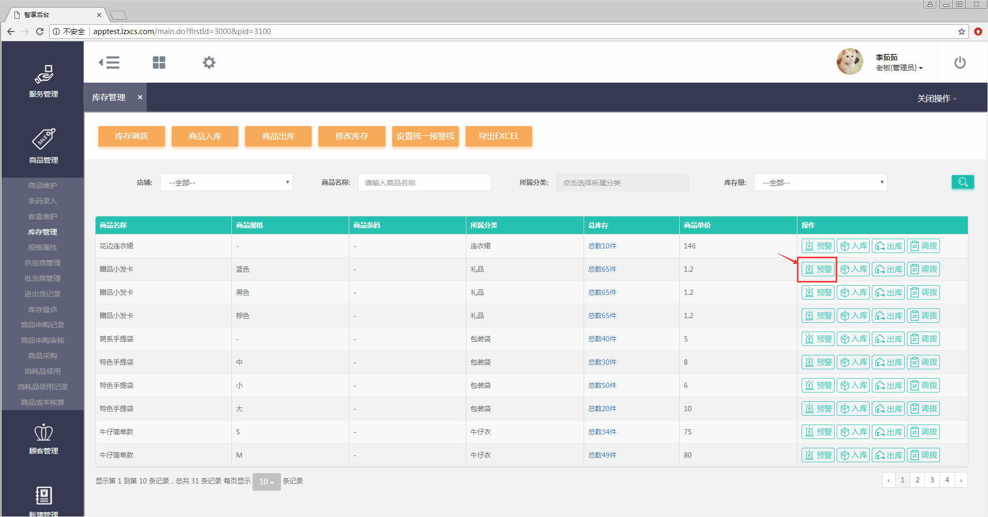The height and width of the screenshot is (517, 988).
Task: Click 预警 for the blue 赠品小发卡 row
Action: click(x=818, y=269)
